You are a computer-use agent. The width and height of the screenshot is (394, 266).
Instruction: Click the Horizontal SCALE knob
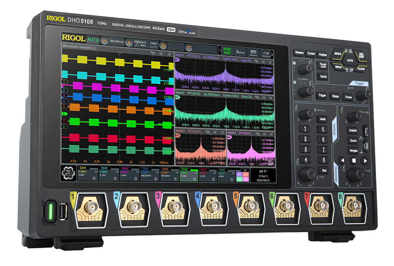(x=356, y=174)
